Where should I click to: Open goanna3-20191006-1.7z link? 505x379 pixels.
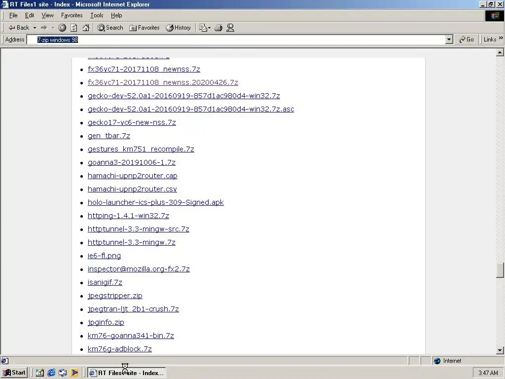click(x=131, y=162)
